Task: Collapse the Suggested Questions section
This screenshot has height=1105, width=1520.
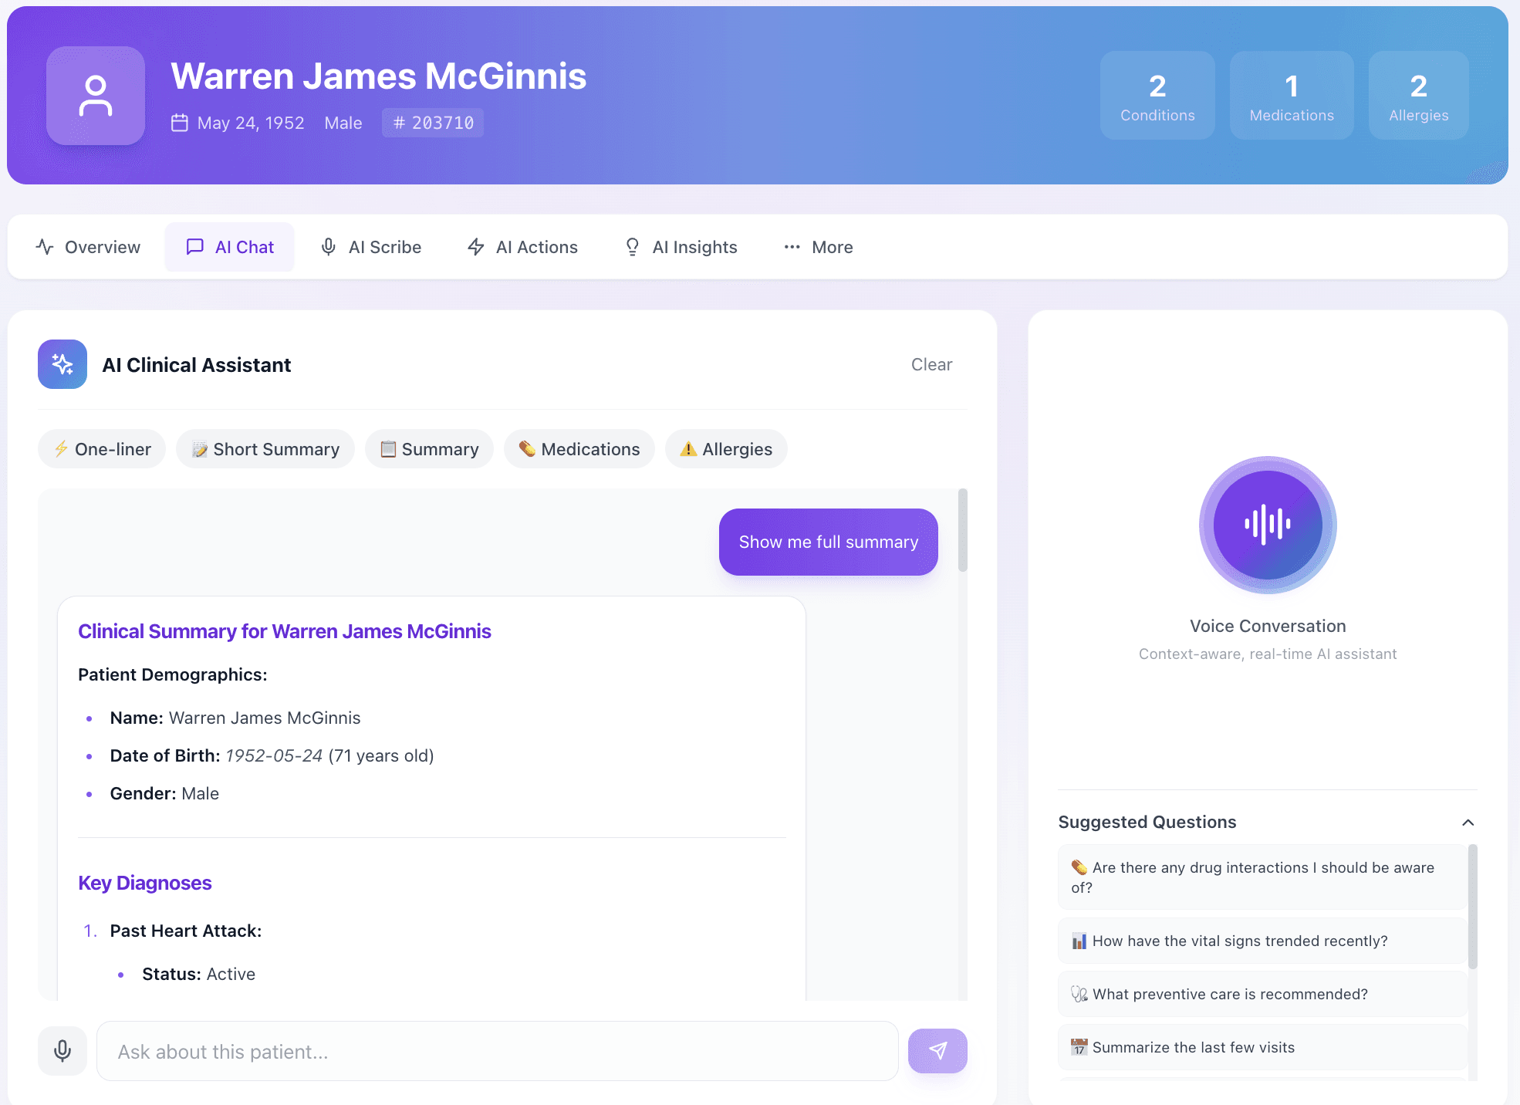Action: pos(1468,822)
